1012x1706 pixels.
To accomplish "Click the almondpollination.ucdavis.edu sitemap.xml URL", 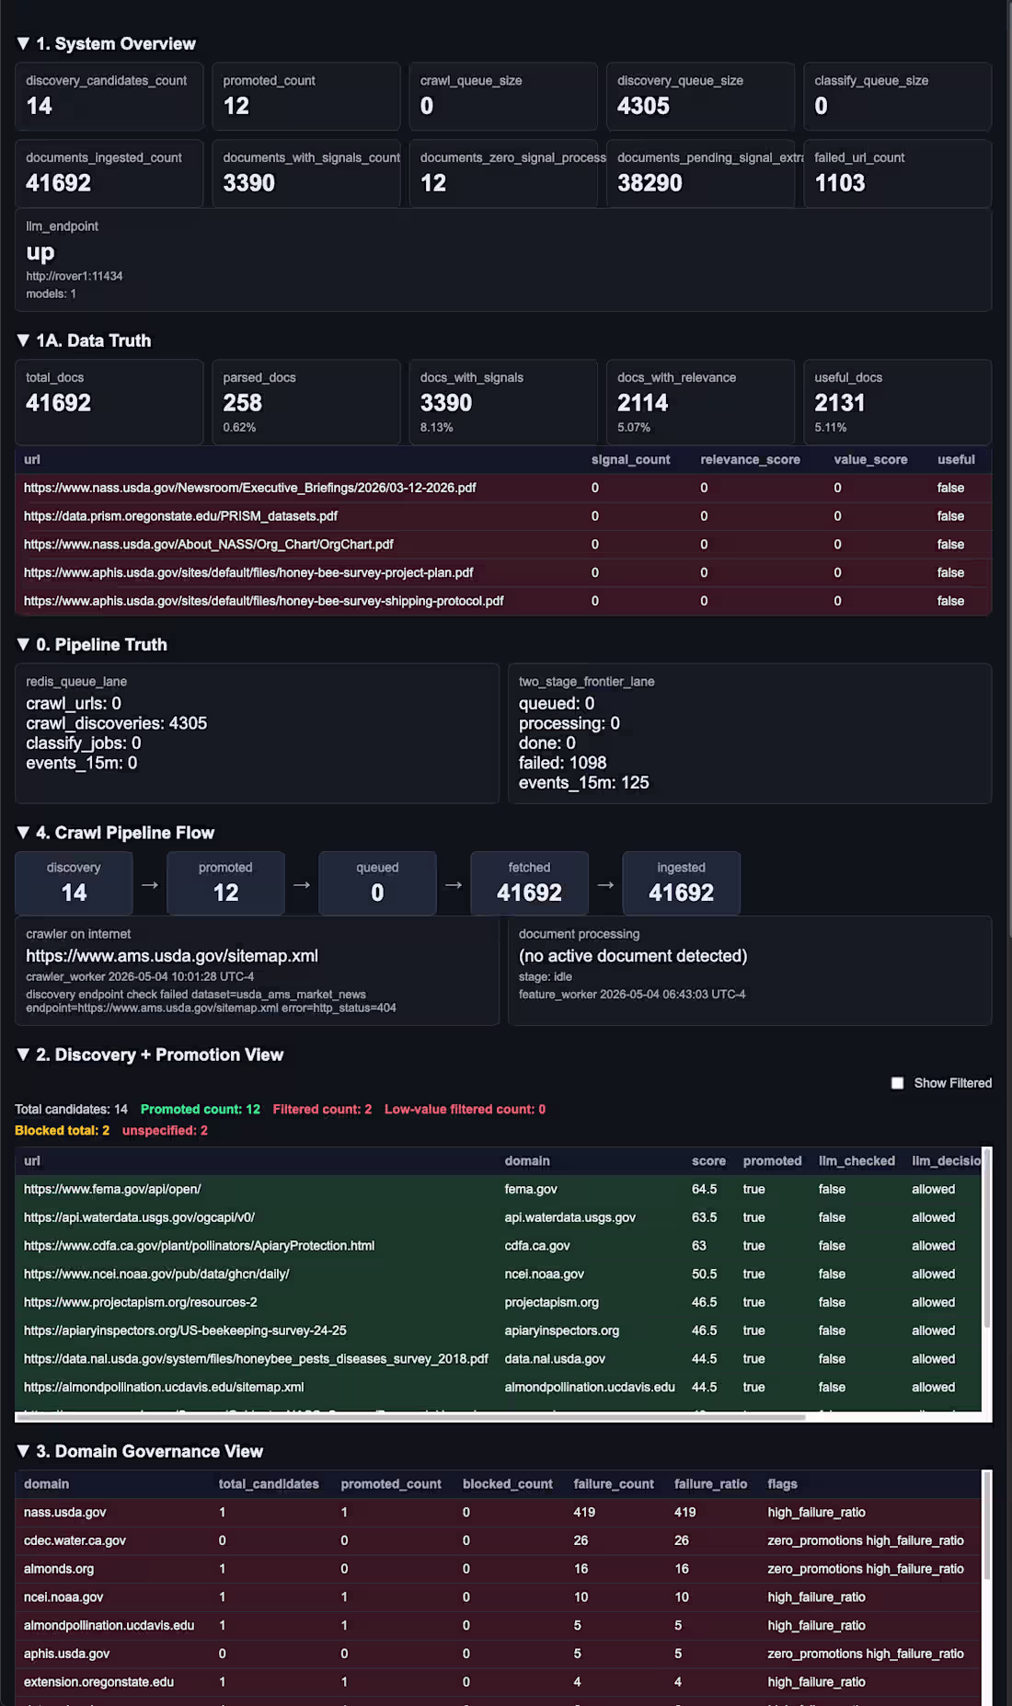I will 164,1388.
